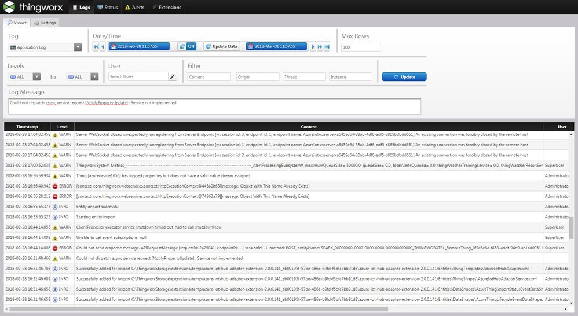Click info icon in Starting entity import row
The image size is (578, 316).
coord(55,217)
